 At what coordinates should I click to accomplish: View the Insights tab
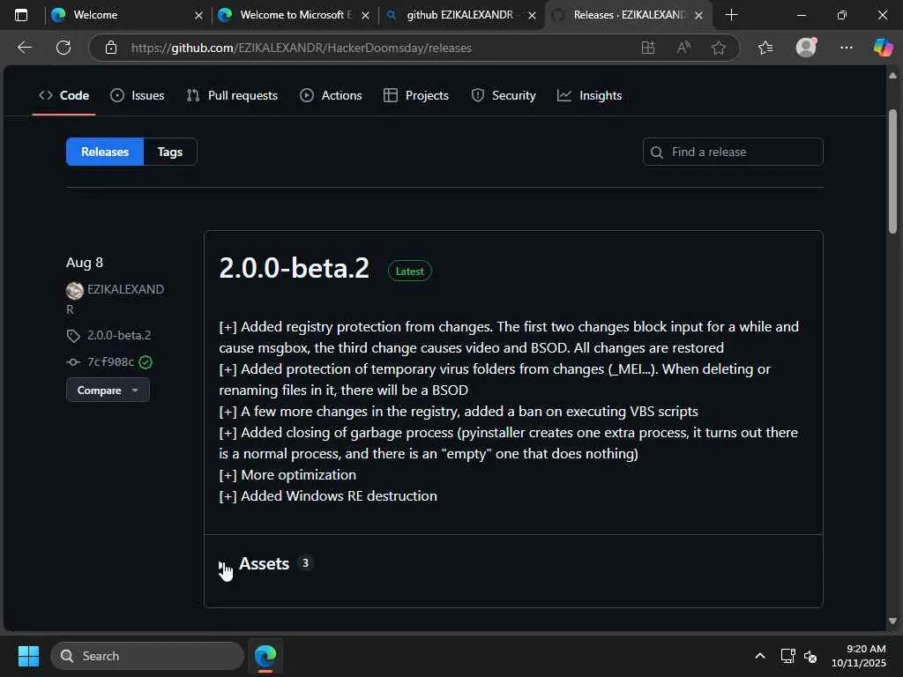[589, 95]
